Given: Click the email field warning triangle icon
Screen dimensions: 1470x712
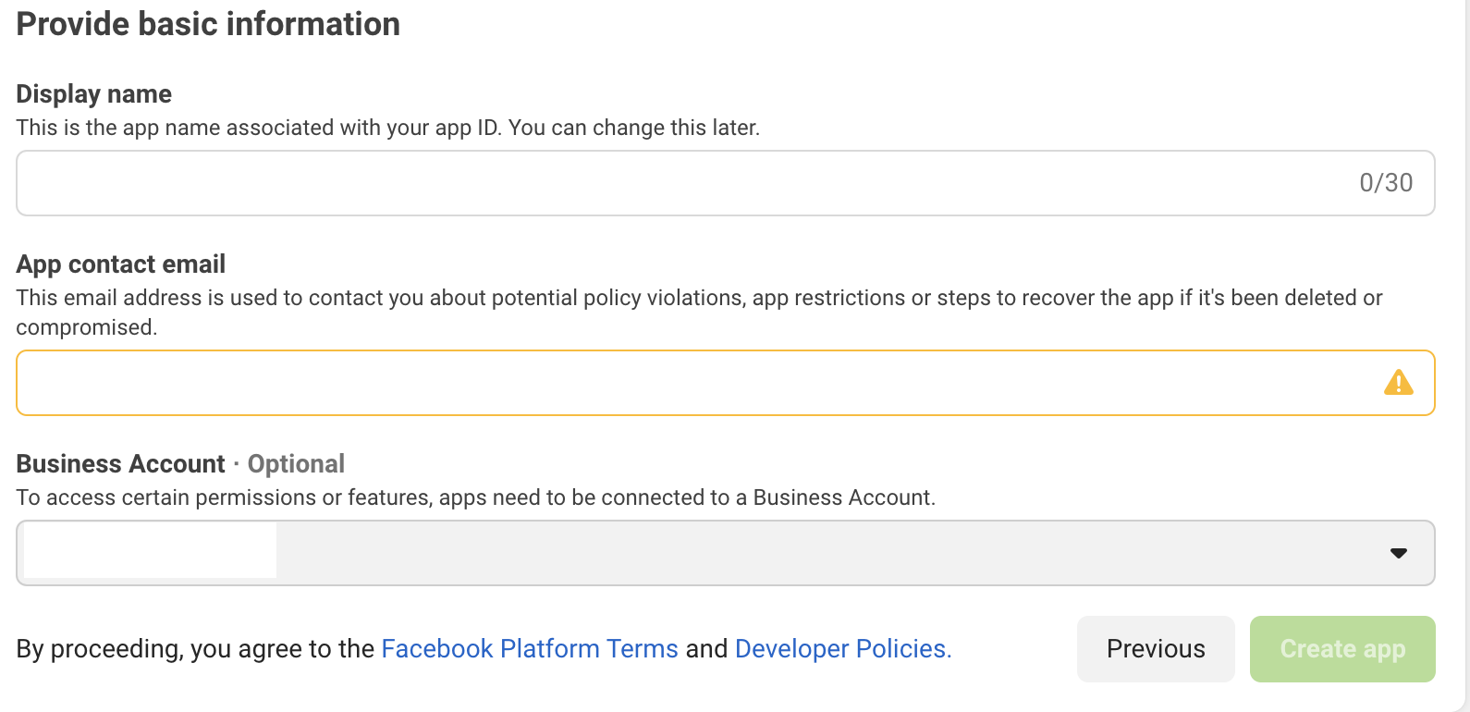Looking at the screenshot, I should [x=1398, y=383].
